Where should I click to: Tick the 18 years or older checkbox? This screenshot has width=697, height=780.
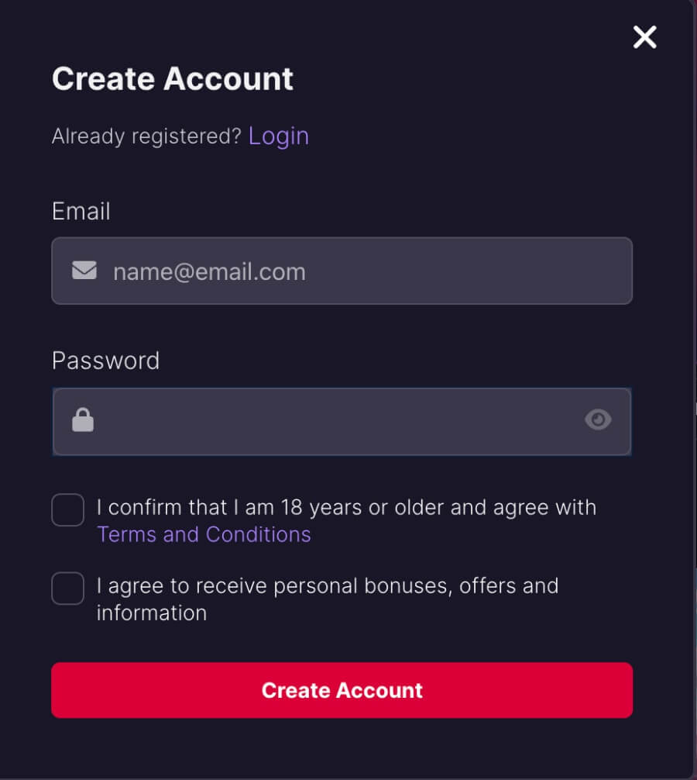(x=67, y=509)
